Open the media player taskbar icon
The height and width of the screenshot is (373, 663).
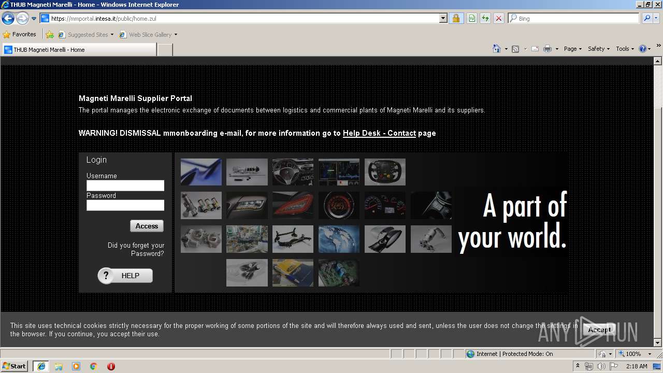[76, 366]
